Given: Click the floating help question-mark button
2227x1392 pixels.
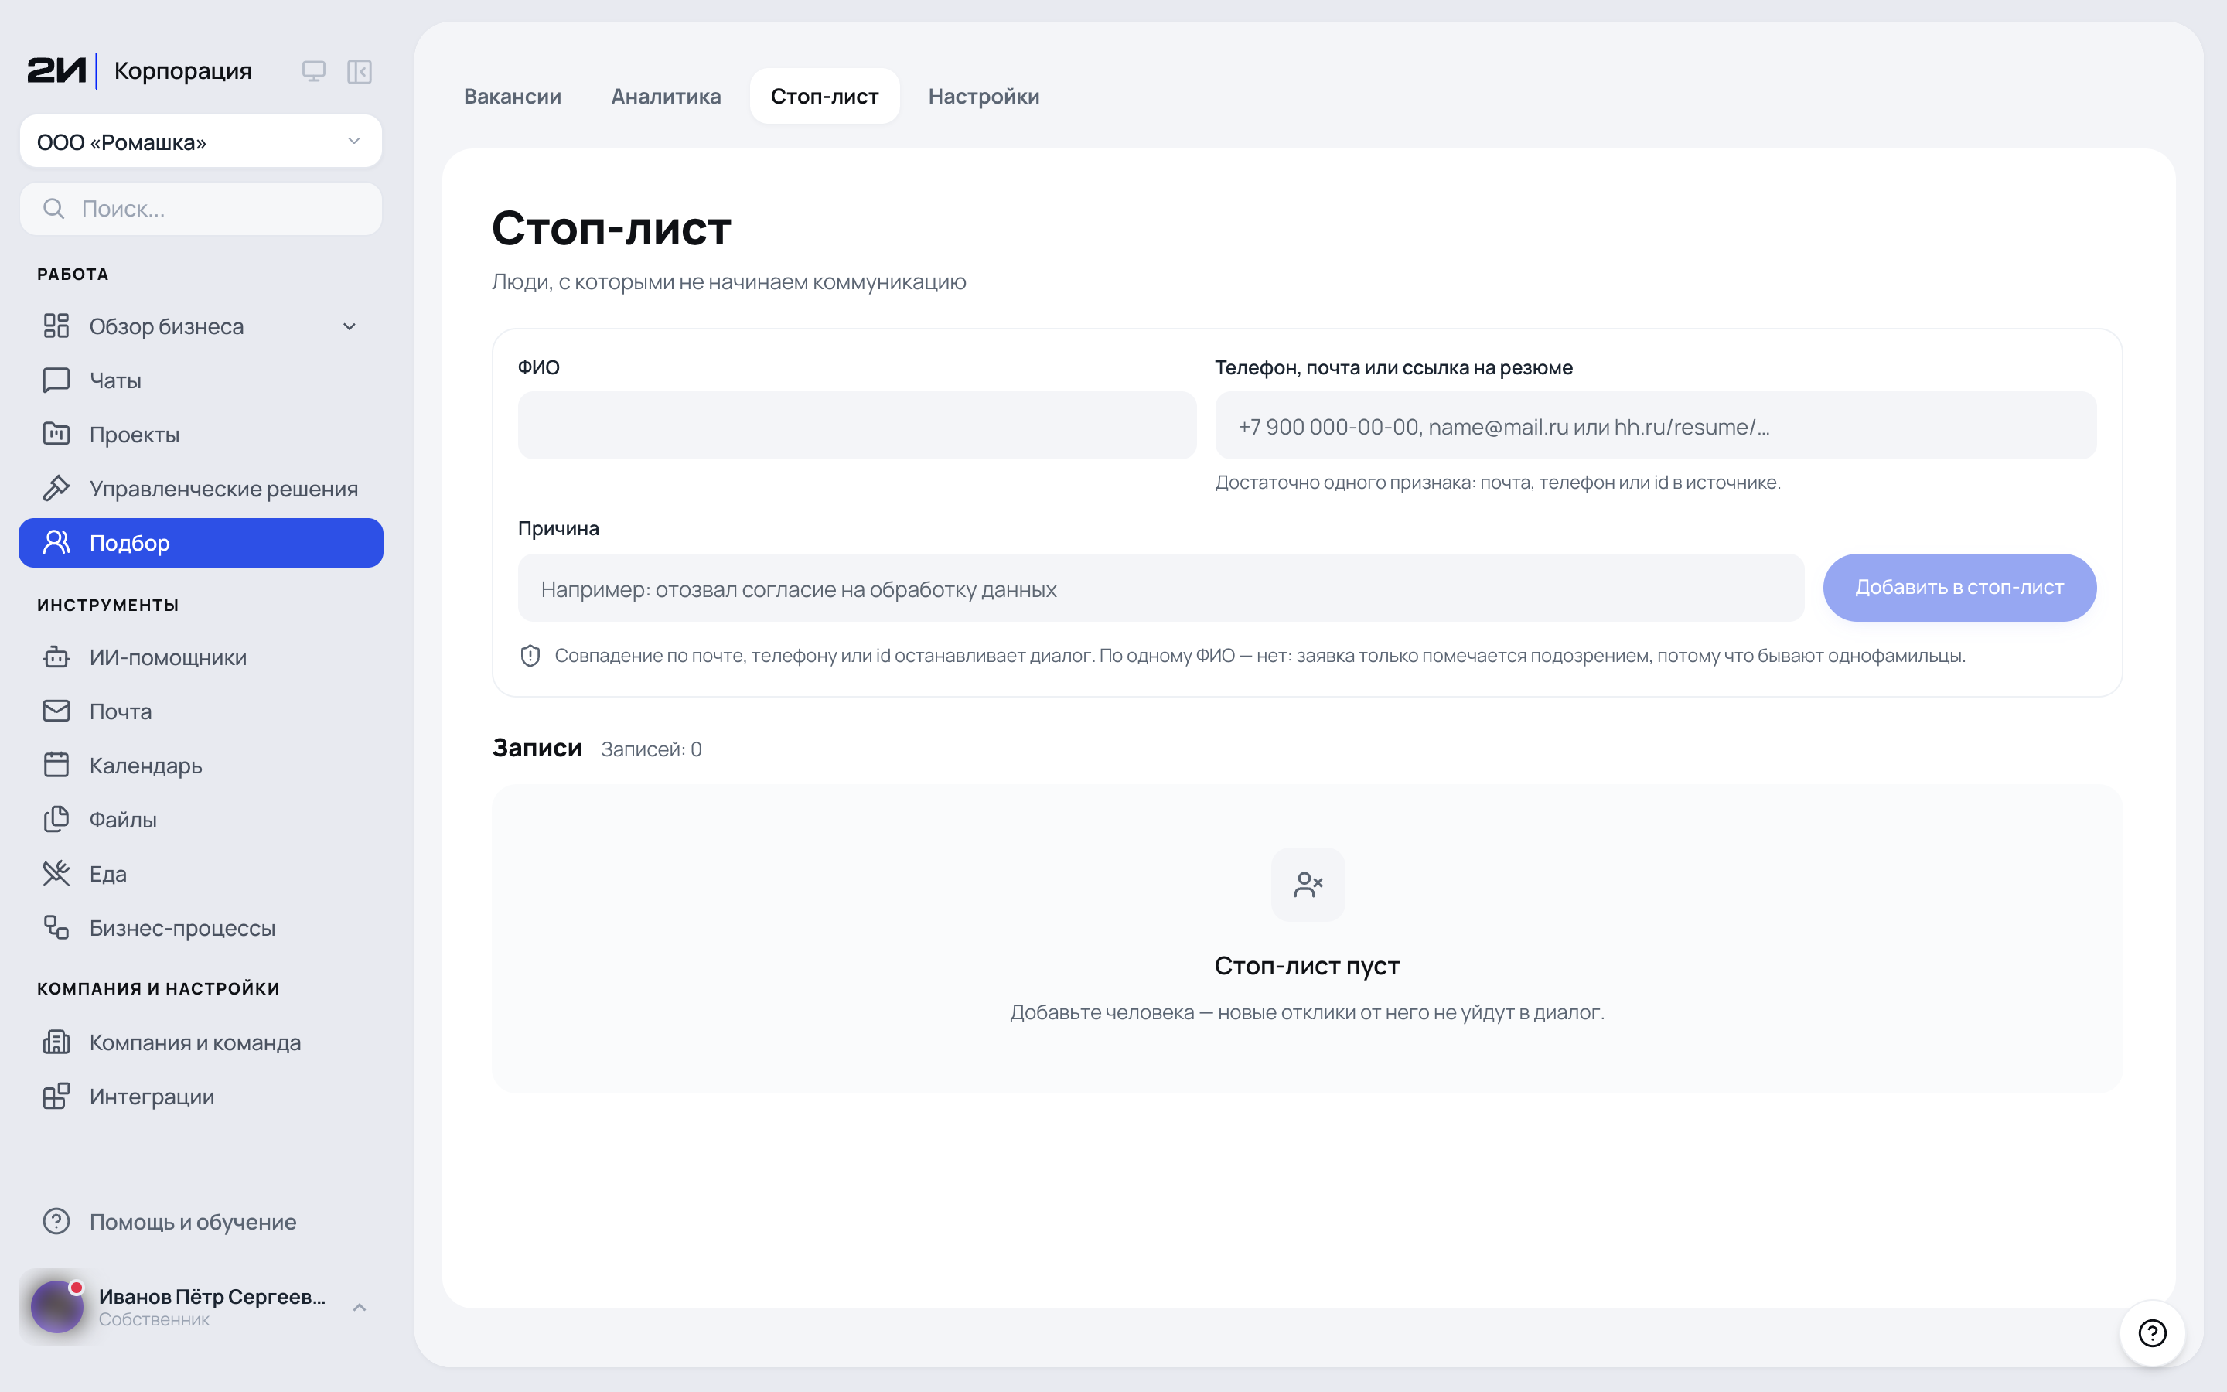Looking at the screenshot, I should [2153, 1332].
